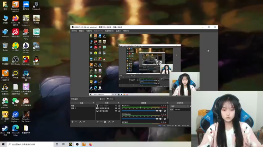Select the second scene in the scenes list
Image resolution: width=263 pixels, height=147 pixels.
tap(83, 108)
